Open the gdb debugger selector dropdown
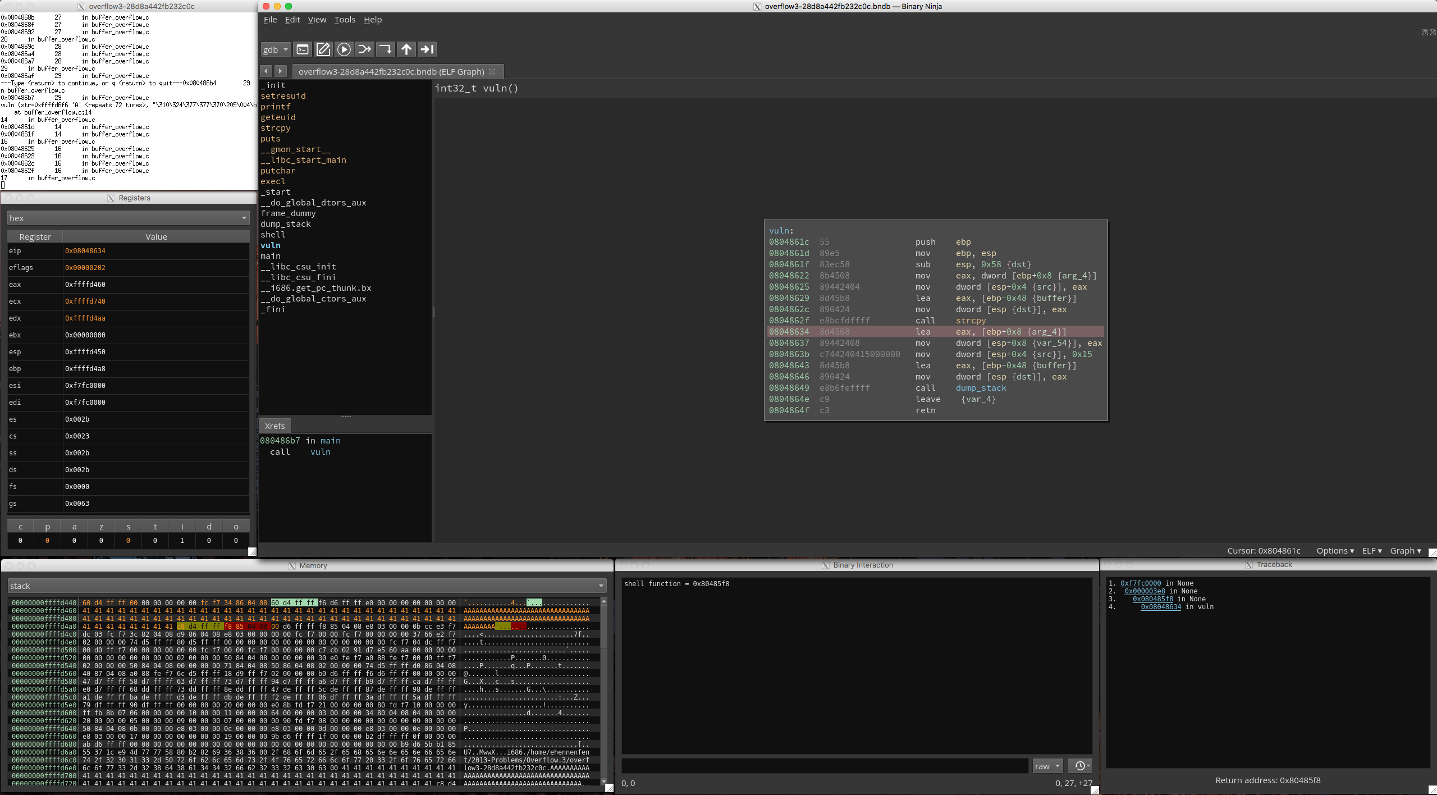The height and width of the screenshot is (795, 1437). tap(276, 49)
